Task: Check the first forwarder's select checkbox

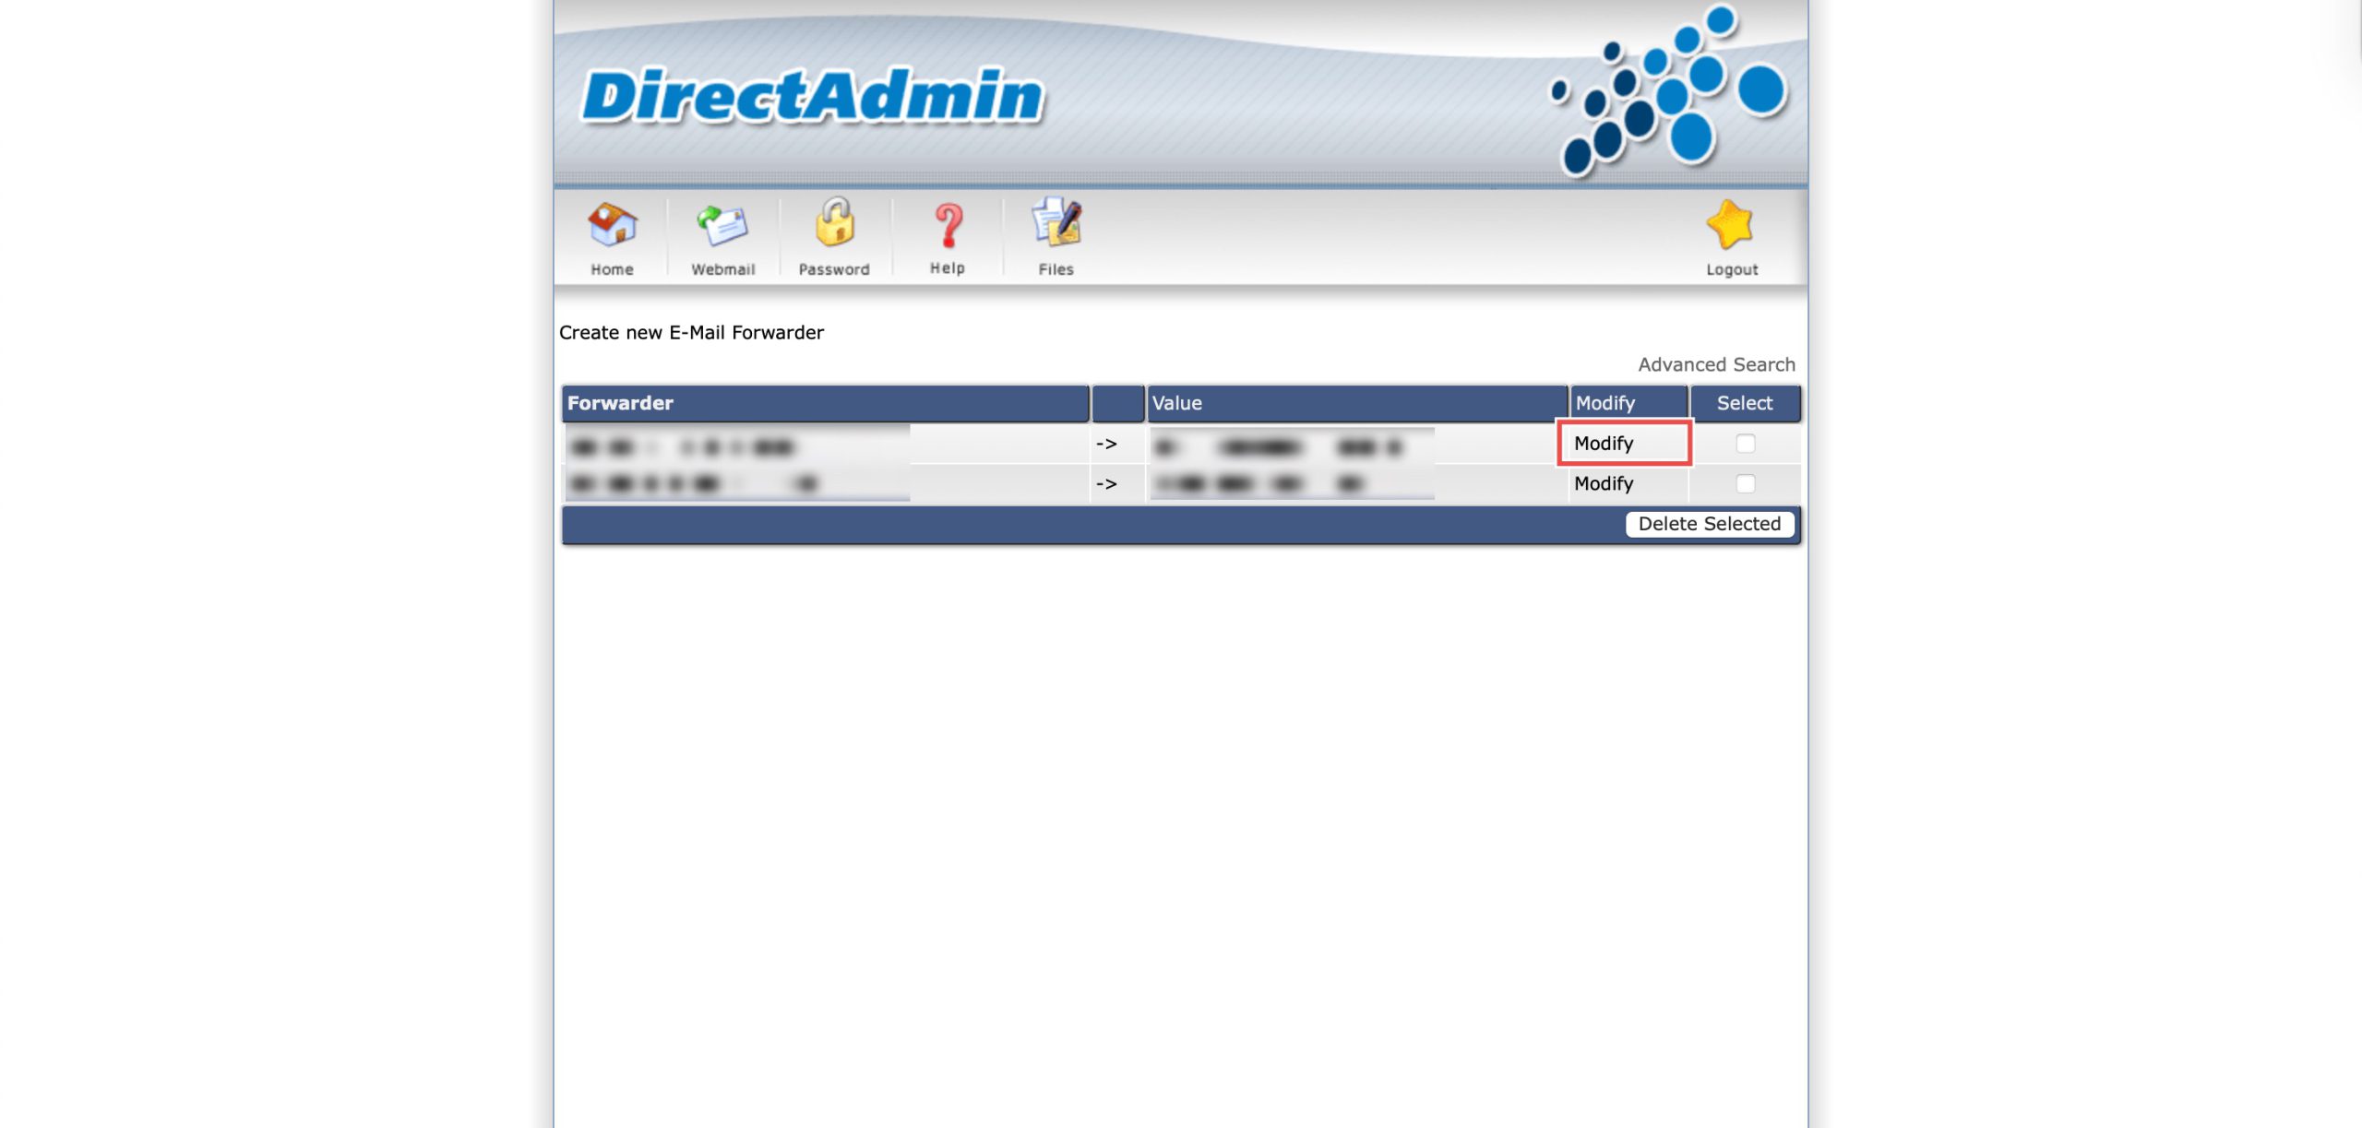Action: 1745,444
